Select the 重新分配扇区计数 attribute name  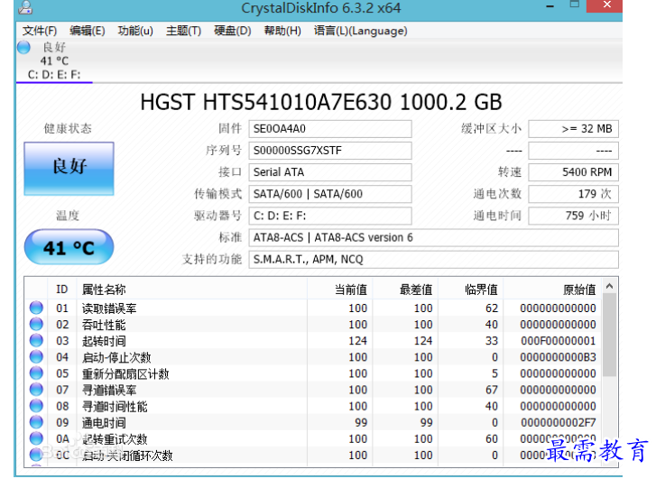point(125,374)
